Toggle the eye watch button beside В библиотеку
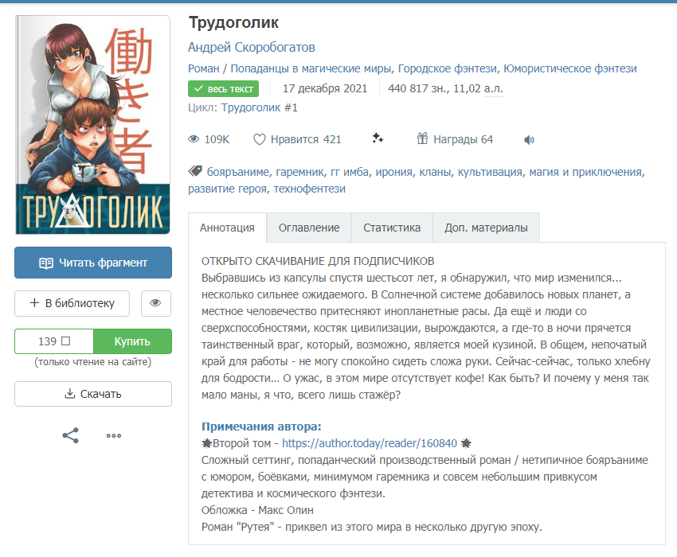Viewport: 677px width, 557px height. 155,303
